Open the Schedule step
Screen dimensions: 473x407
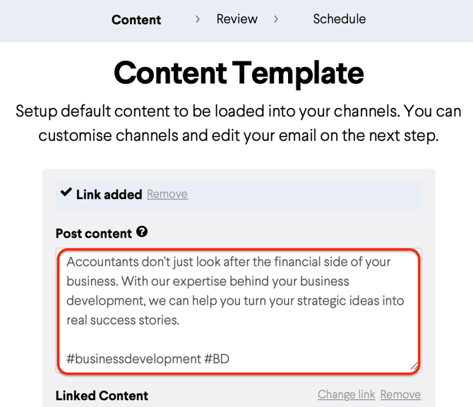click(x=339, y=19)
